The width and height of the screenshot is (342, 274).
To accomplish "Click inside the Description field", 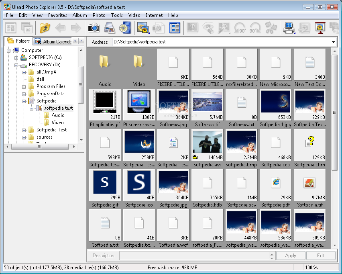I will [x=194, y=256].
